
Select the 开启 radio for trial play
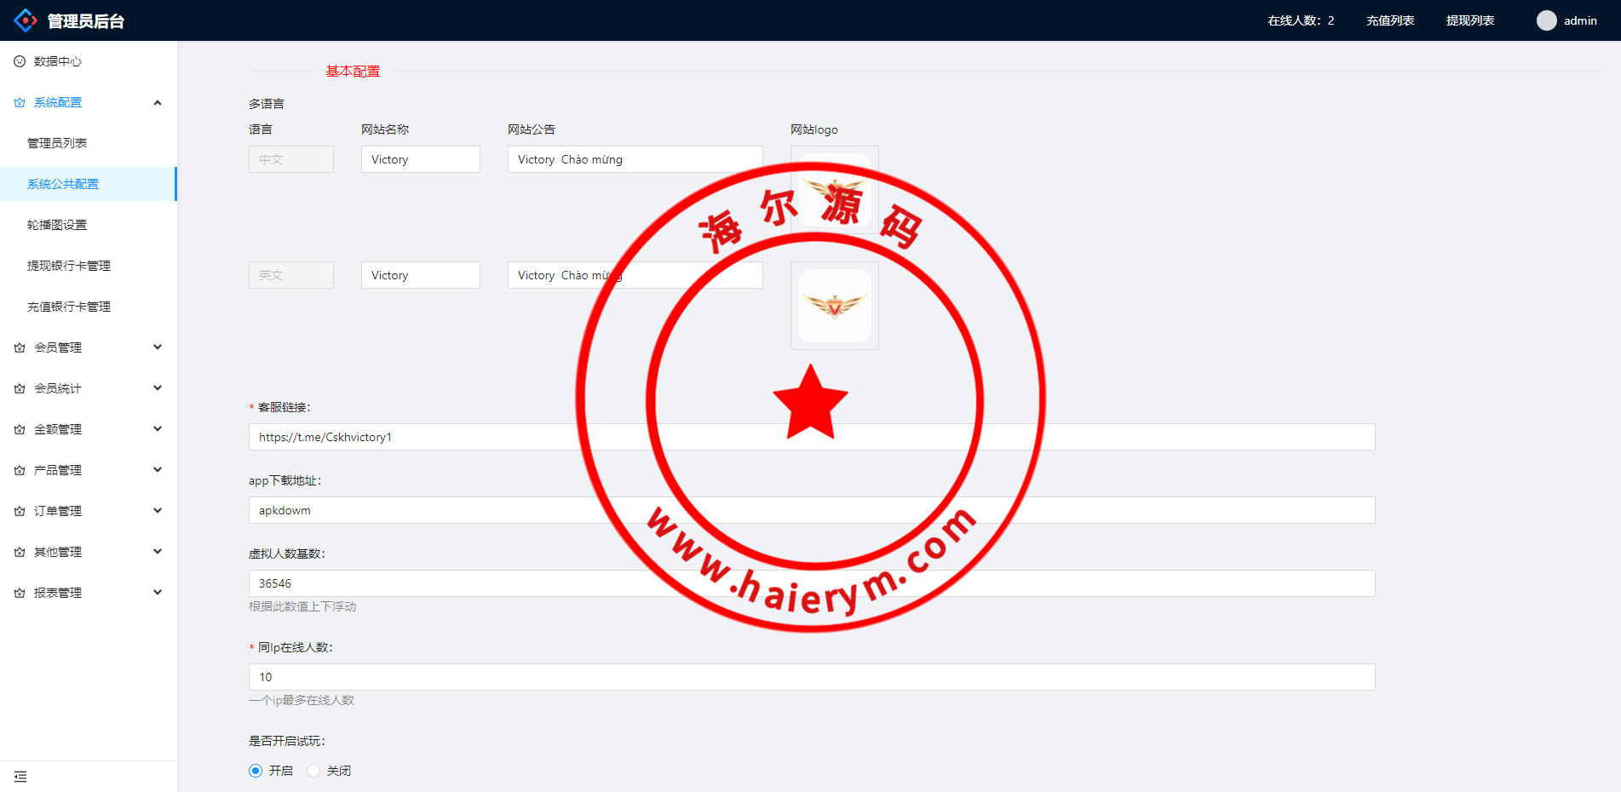pyautogui.click(x=256, y=771)
